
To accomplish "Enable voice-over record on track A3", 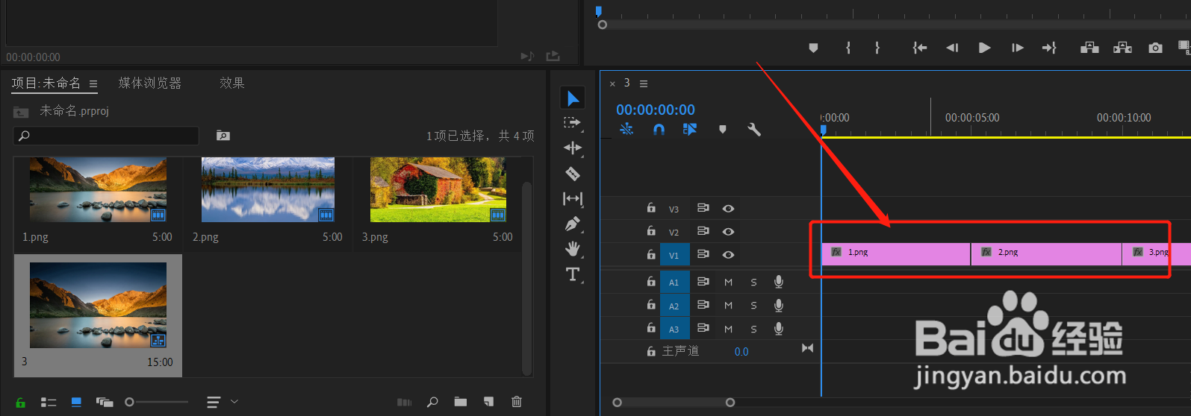I will [779, 329].
